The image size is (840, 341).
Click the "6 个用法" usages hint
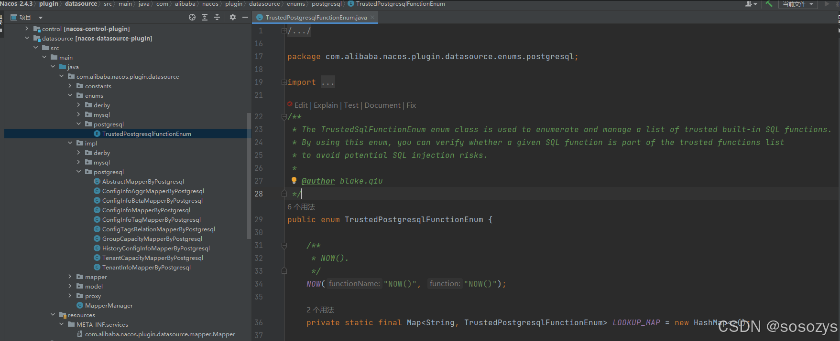tap(301, 207)
